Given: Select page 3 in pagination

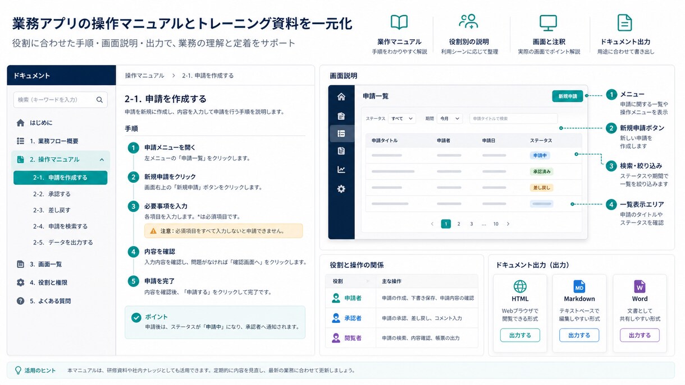Looking at the screenshot, I should pos(472,224).
